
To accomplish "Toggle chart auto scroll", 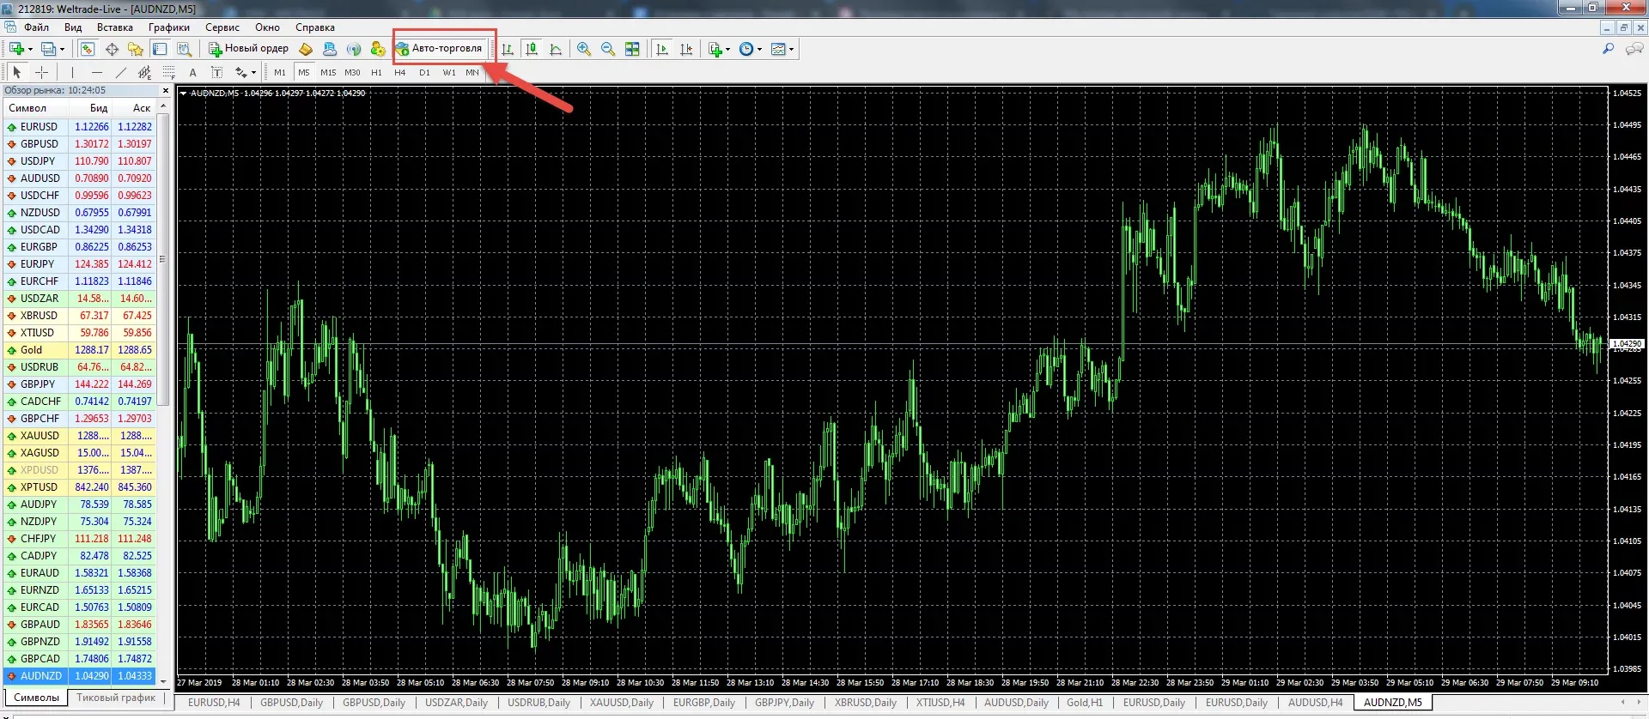I will coord(661,49).
